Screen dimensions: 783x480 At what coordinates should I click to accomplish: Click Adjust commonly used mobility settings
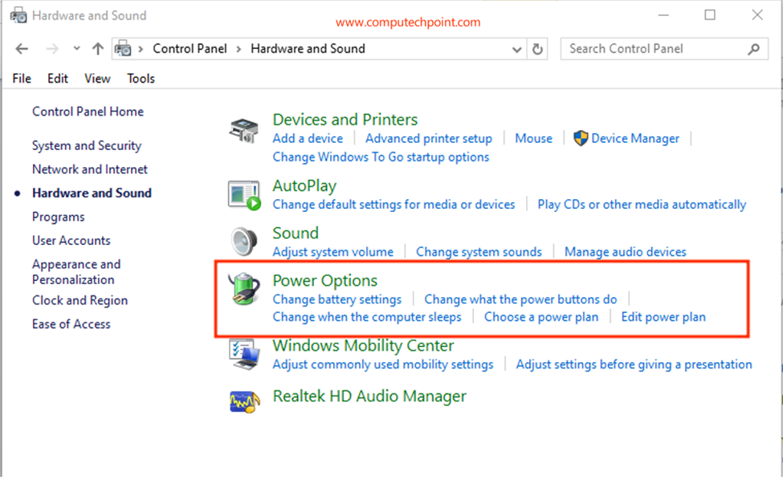tap(382, 364)
